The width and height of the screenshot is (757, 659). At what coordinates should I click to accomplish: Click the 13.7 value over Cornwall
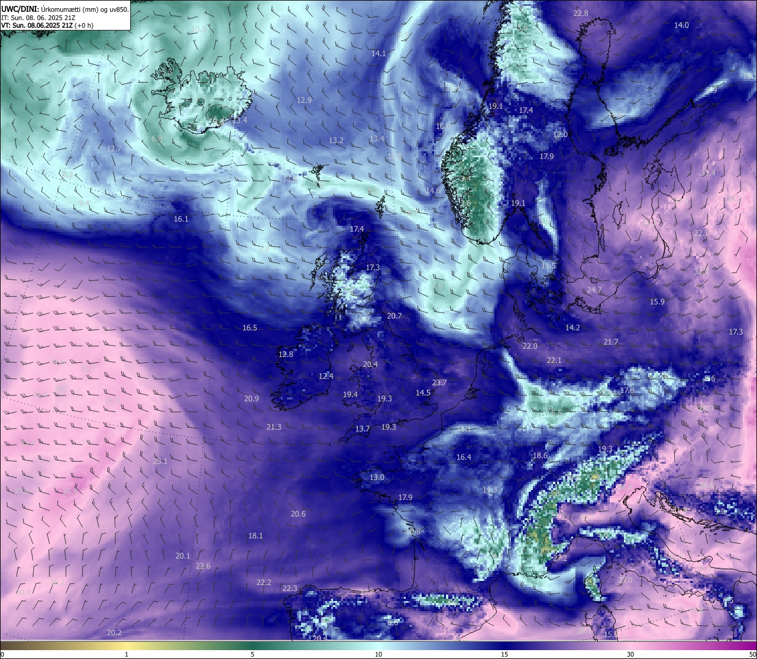click(363, 428)
